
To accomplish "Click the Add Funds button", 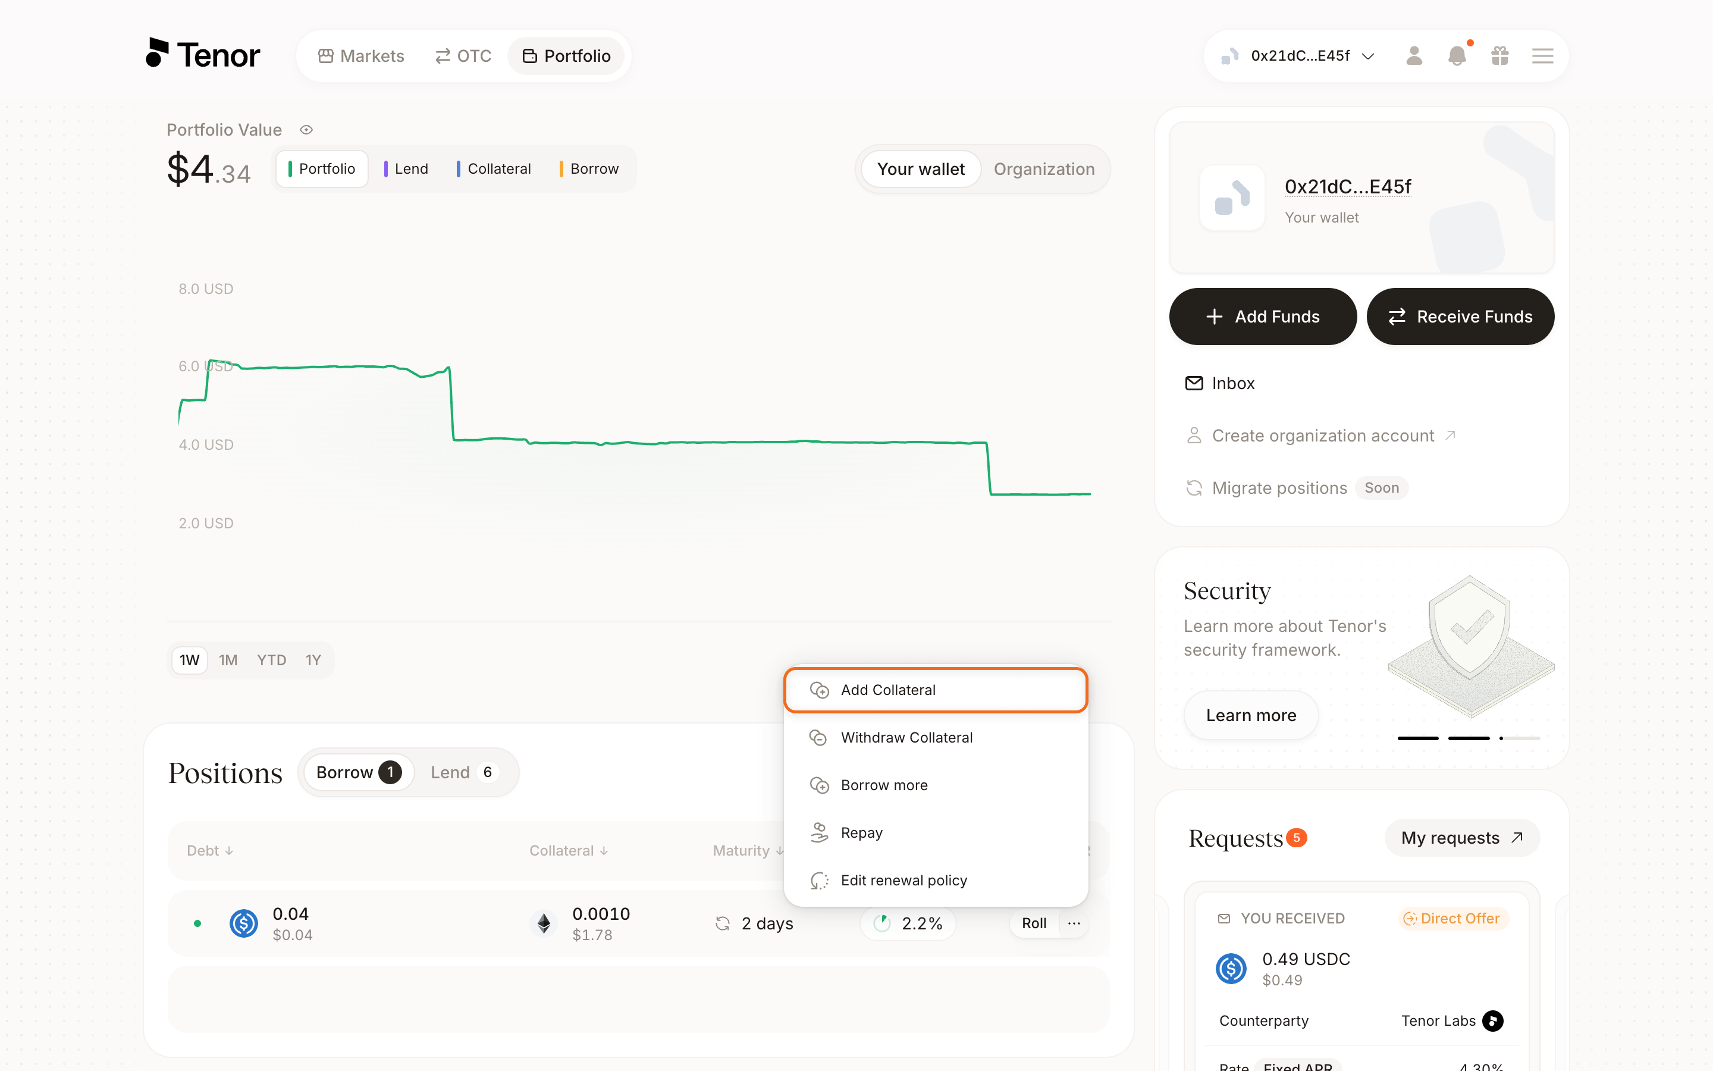I will pyautogui.click(x=1263, y=317).
